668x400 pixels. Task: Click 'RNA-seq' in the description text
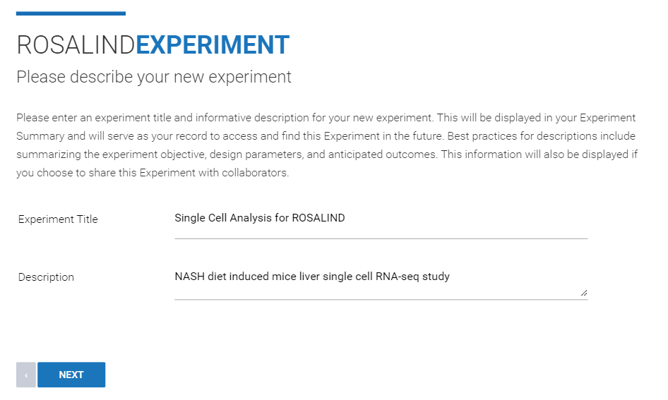[397, 277]
